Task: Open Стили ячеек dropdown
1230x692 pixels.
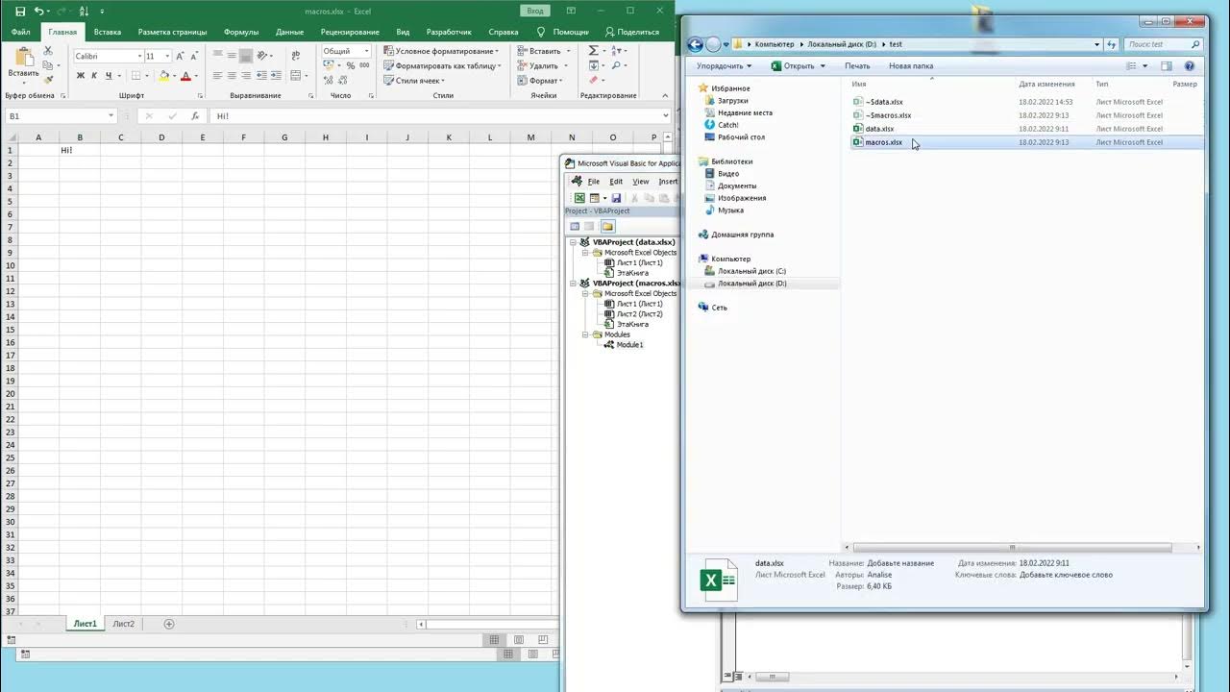Action: tap(414, 81)
